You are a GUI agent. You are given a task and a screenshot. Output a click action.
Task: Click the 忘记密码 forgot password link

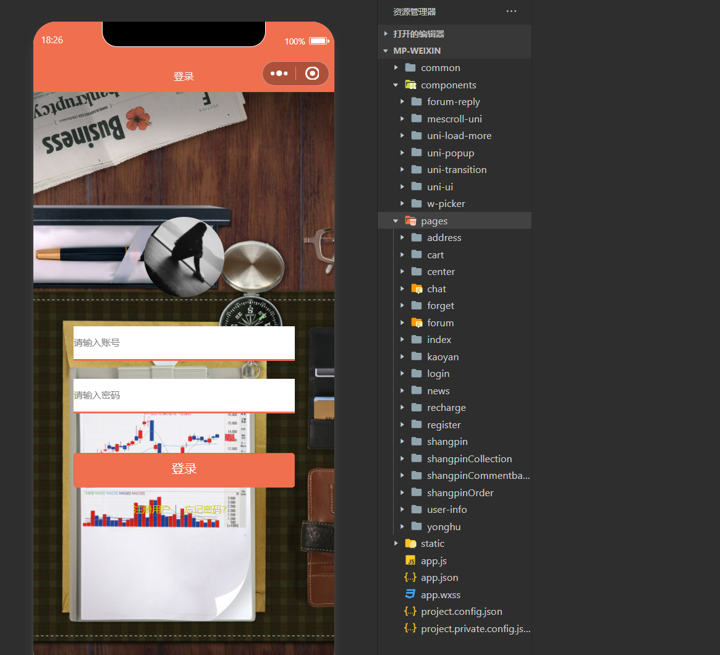click(205, 509)
